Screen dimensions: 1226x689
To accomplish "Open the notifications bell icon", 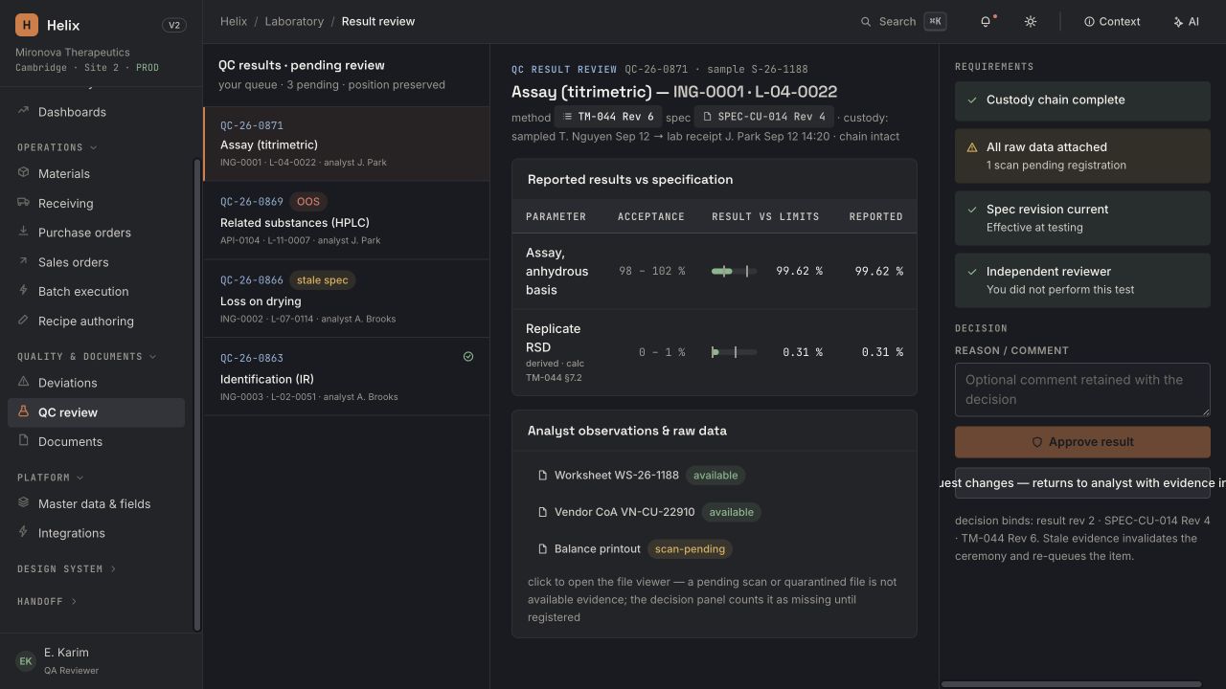I will coord(987,21).
